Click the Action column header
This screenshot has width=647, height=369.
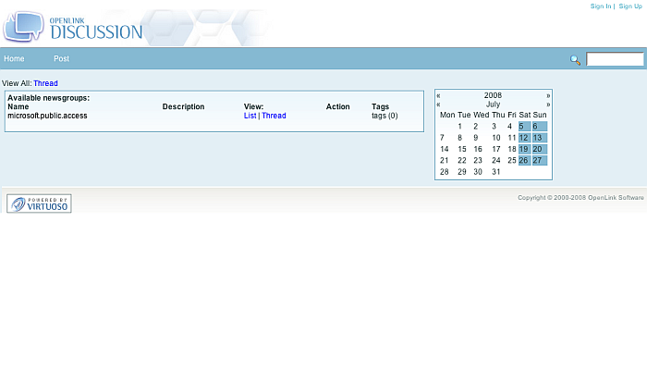[338, 106]
